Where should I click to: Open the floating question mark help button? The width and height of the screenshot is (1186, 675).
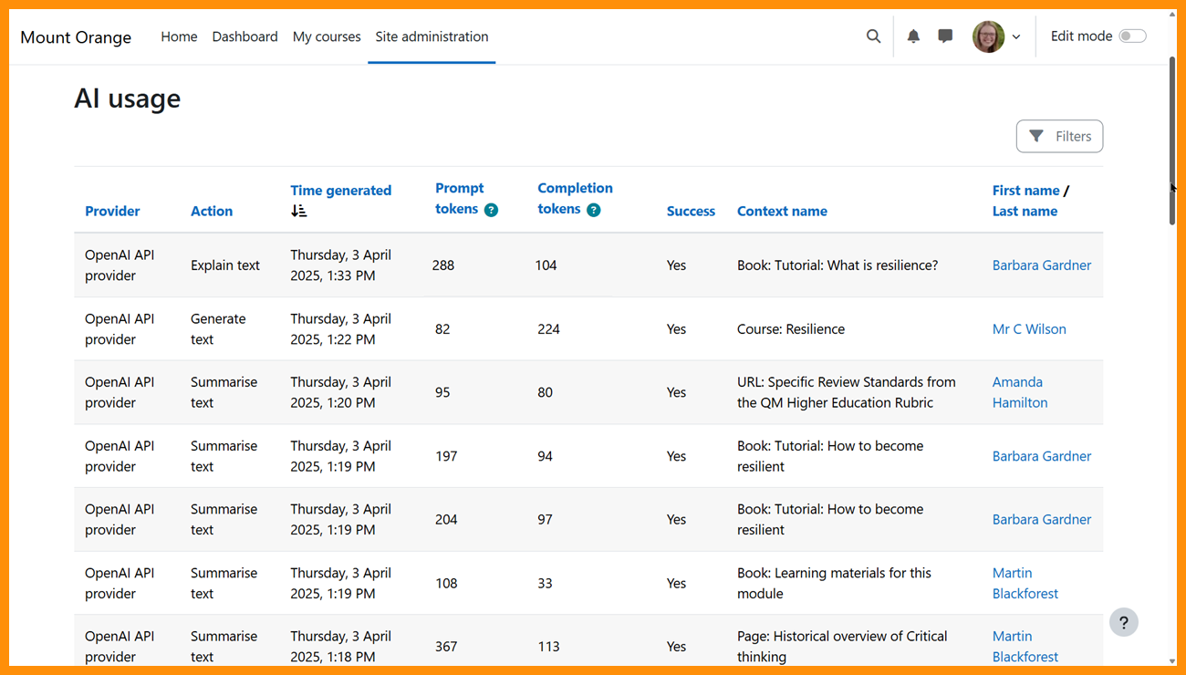coord(1123,623)
